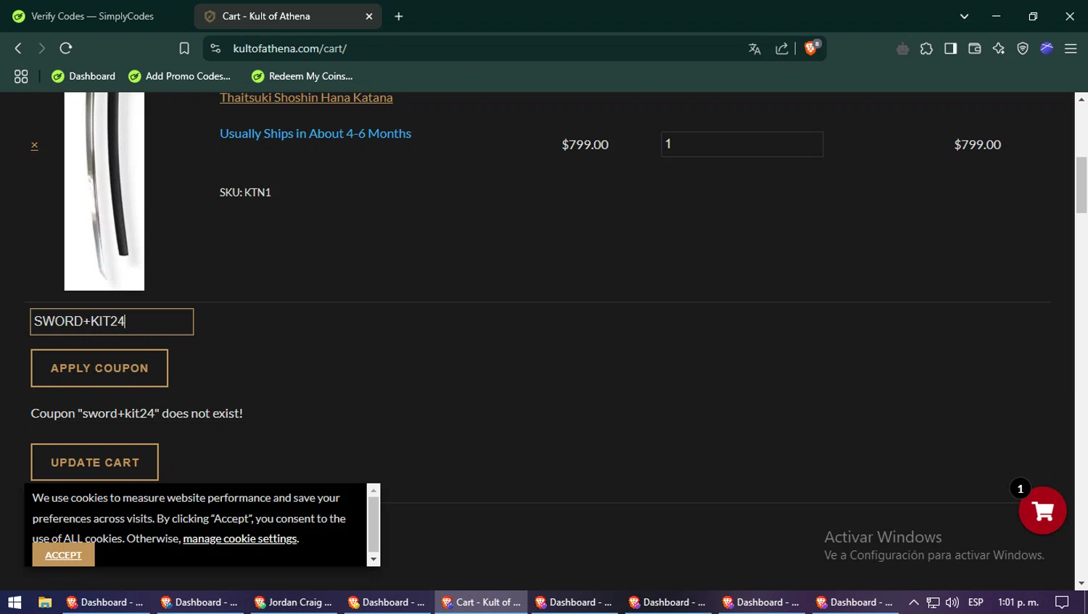Viewport: 1088px width, 614px height.
Task: Accept cookies in the banner
Action: click(x=63, y=555)
